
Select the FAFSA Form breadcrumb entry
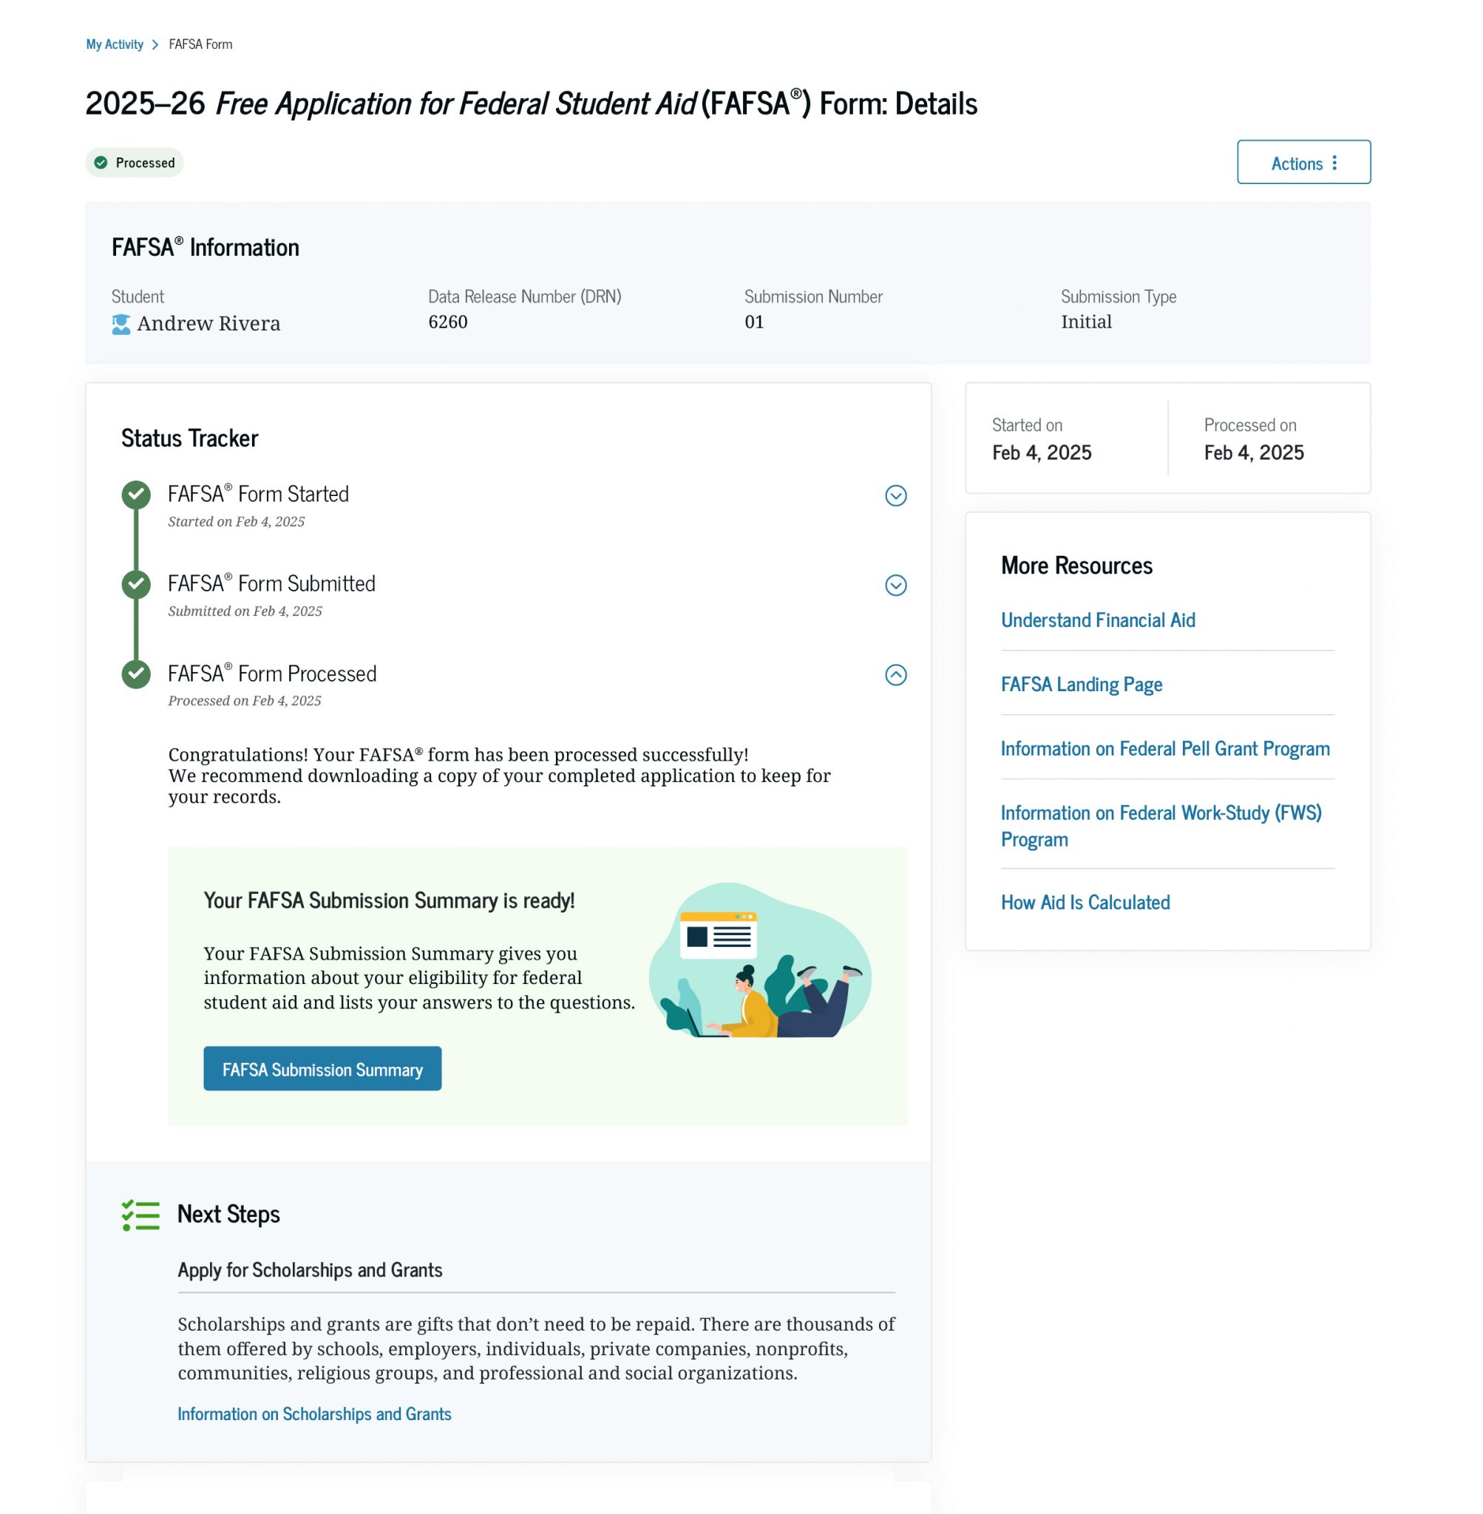click(x=200, y=44)
